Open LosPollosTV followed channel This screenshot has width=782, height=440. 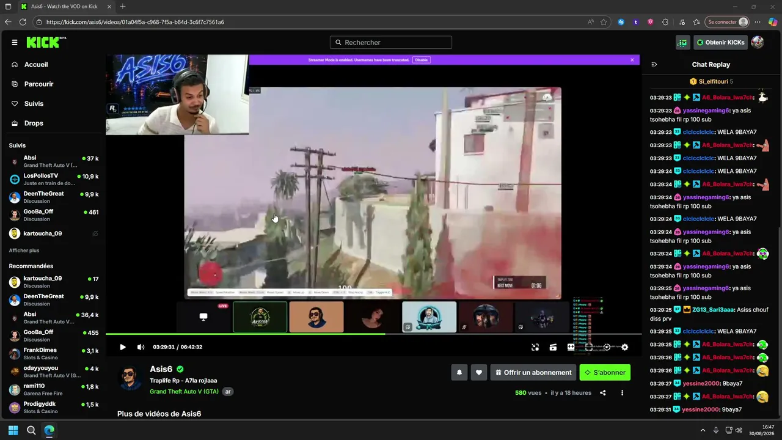click(54, 179)
